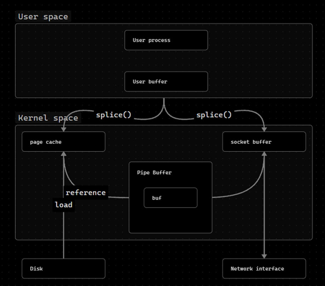Select the "User space" heading label
This screenshot has height=286, width=325.
pyautogui.click(x=43, y=17)
